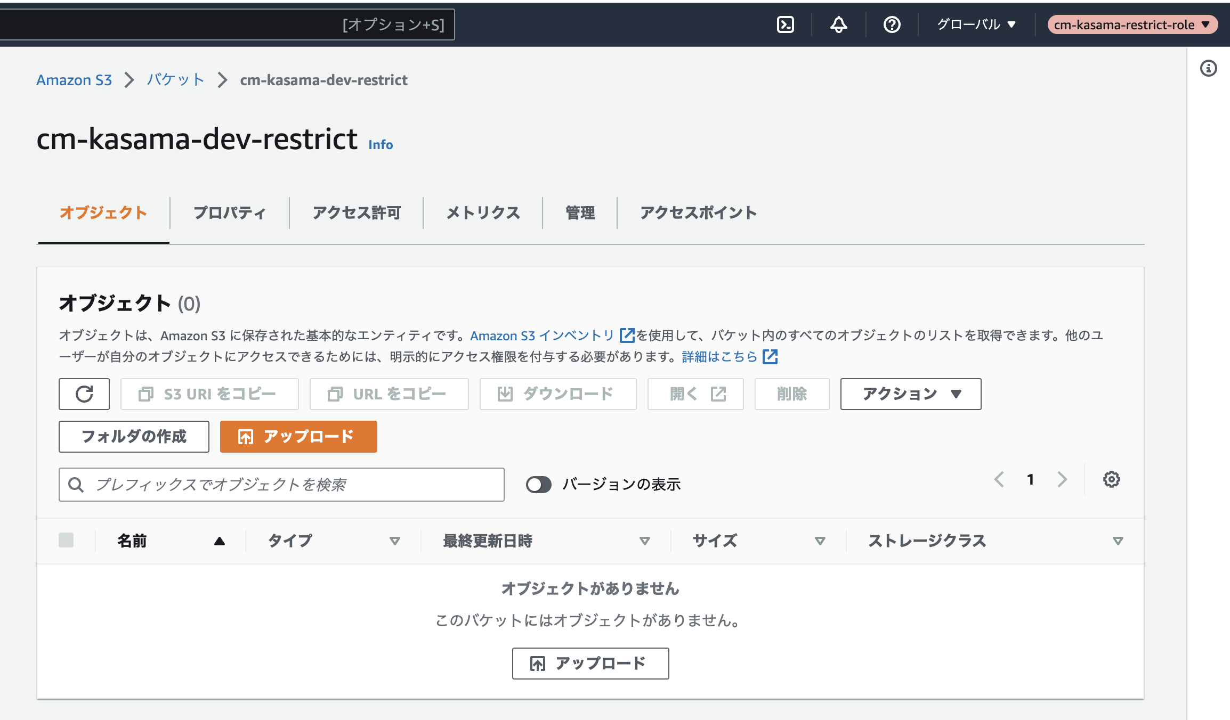Click page number 1
Image resolution: width=1230 pixels, height=720 pixels.
pos(1031,479)
